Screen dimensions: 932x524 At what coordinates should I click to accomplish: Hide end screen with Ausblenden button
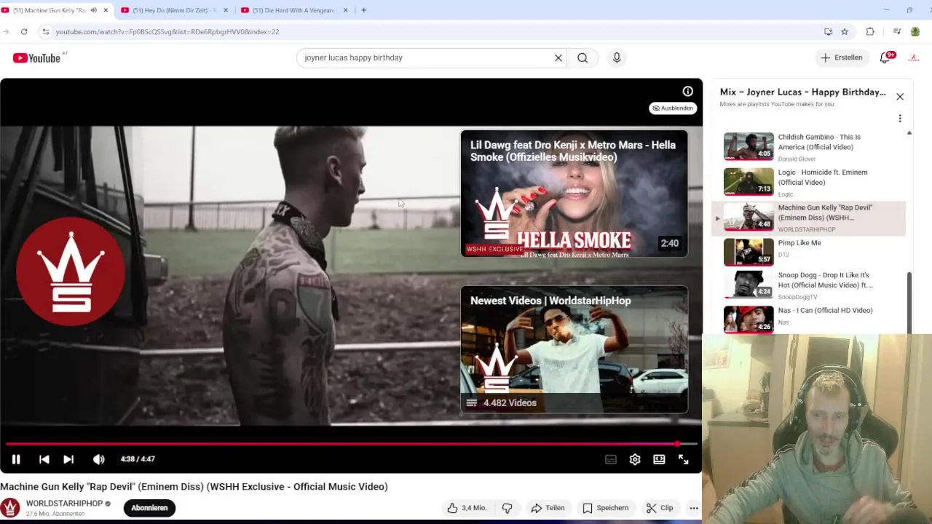click(x=673, y=108)
